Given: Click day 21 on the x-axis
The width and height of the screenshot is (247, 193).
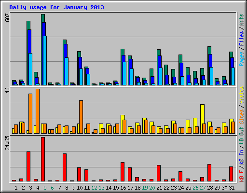Looking at the screenshot, I should (x=159, y=188).
